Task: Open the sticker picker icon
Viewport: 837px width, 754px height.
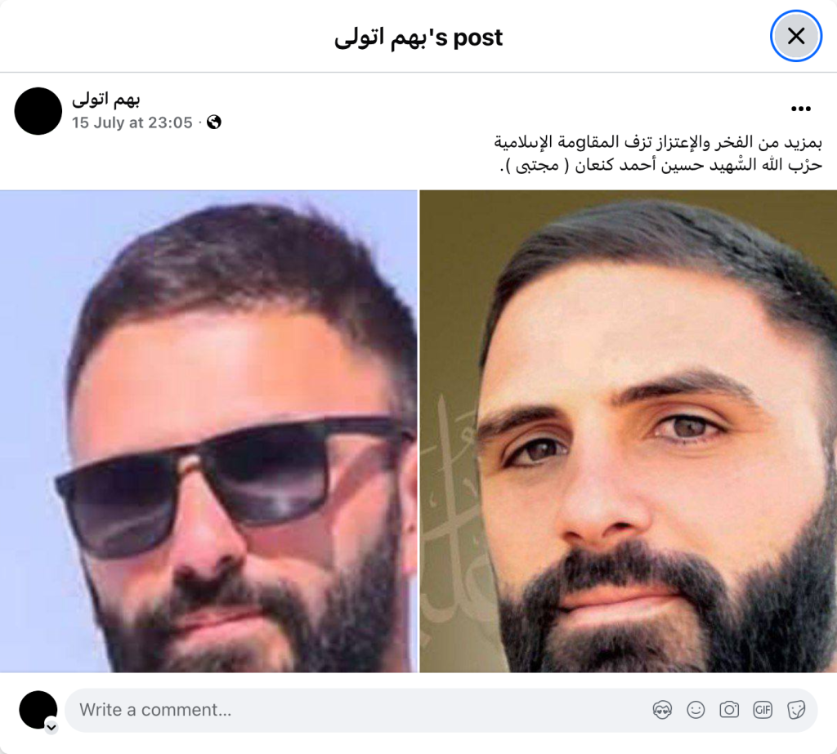Action: point(796,710)
